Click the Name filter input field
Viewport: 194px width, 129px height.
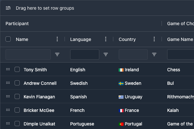click(x=28, y=55)
